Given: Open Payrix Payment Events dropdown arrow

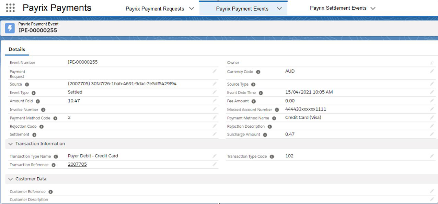Looking at the screenshot, I should click(x=279, y=9).
